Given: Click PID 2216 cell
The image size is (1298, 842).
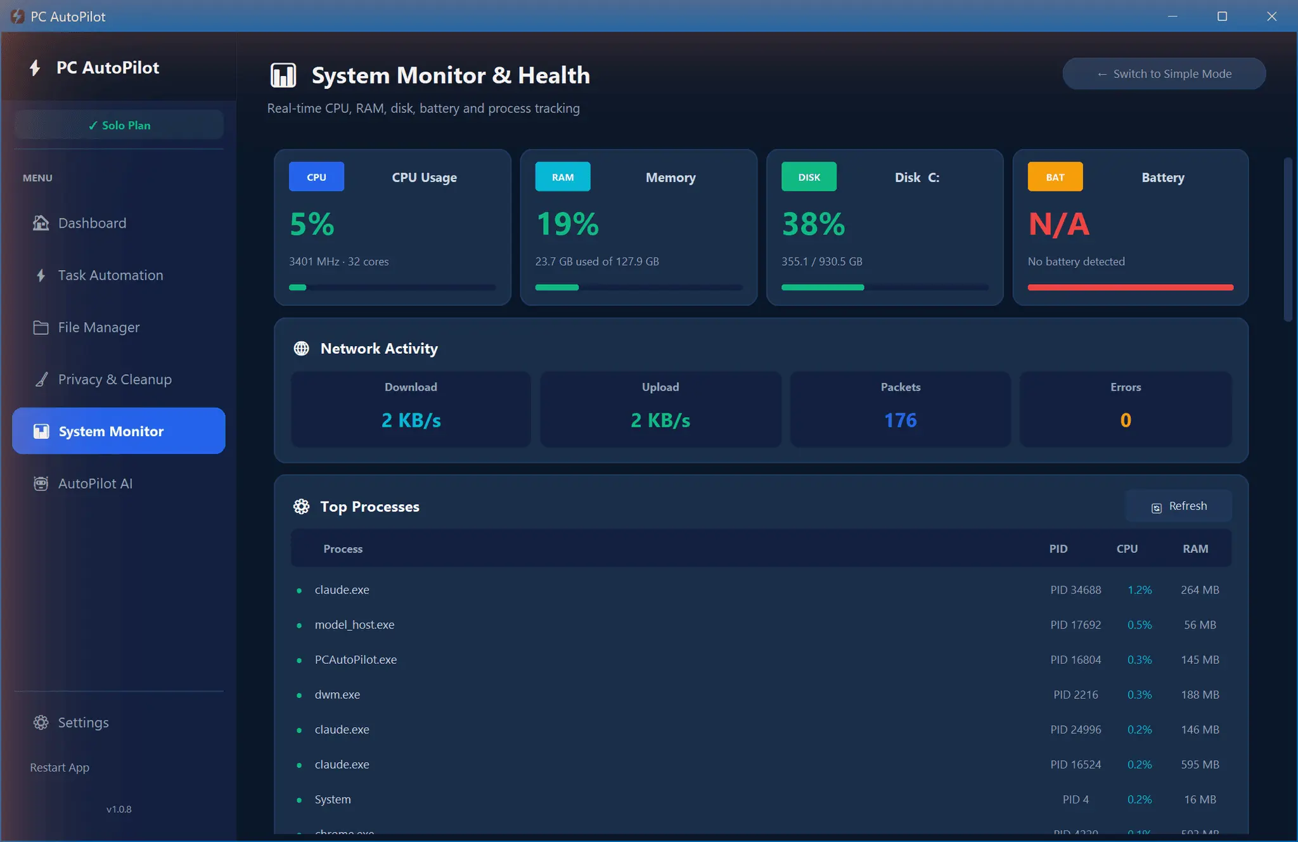Looking at the screenshot, I should tap(1076, 695).
